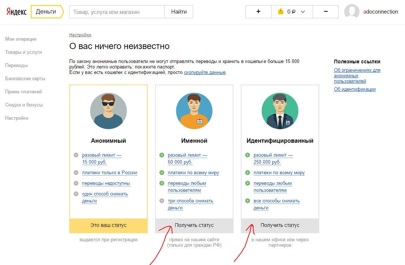Click the Анонимный card heading

click(108, 141)
